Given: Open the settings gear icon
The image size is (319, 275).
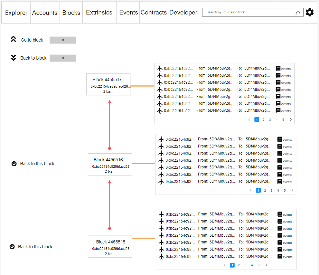Looking at the screenshot, I should click(309, 13).
